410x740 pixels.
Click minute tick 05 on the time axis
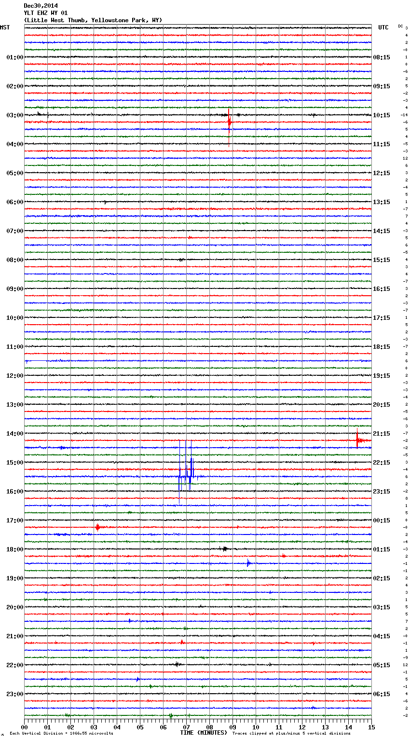click(140, 727)
